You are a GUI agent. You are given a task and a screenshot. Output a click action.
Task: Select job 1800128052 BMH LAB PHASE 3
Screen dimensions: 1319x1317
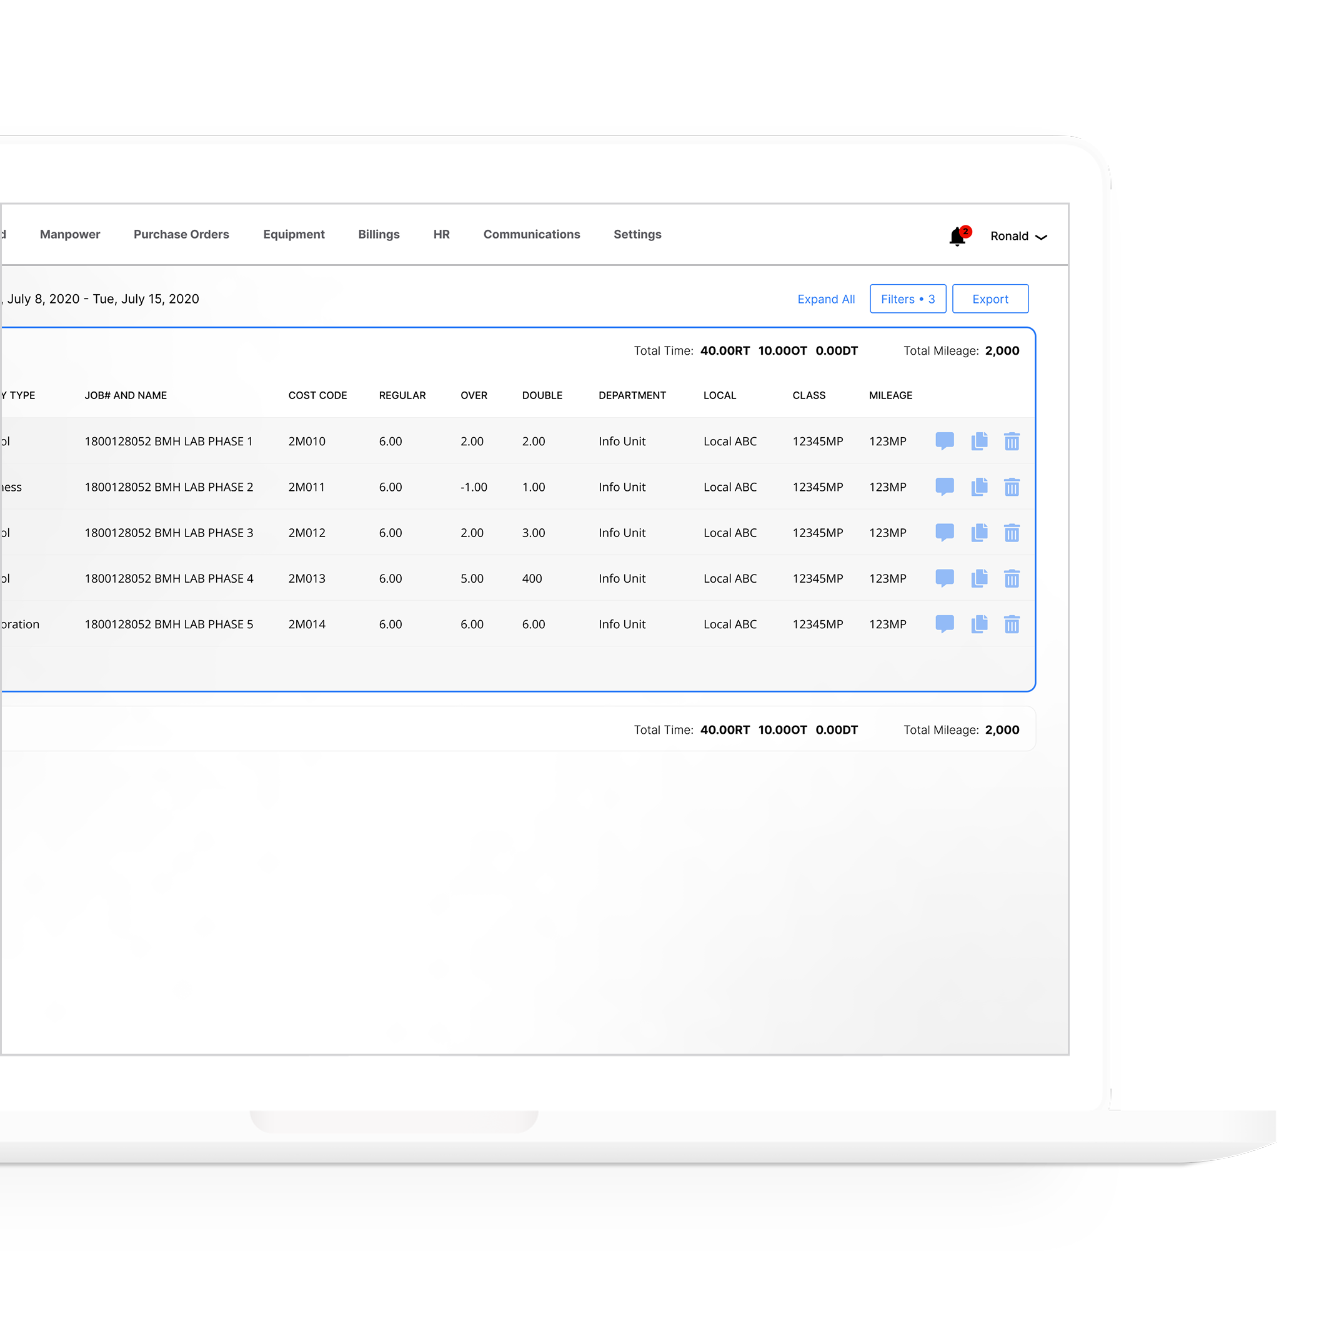[x=169, y=533]
